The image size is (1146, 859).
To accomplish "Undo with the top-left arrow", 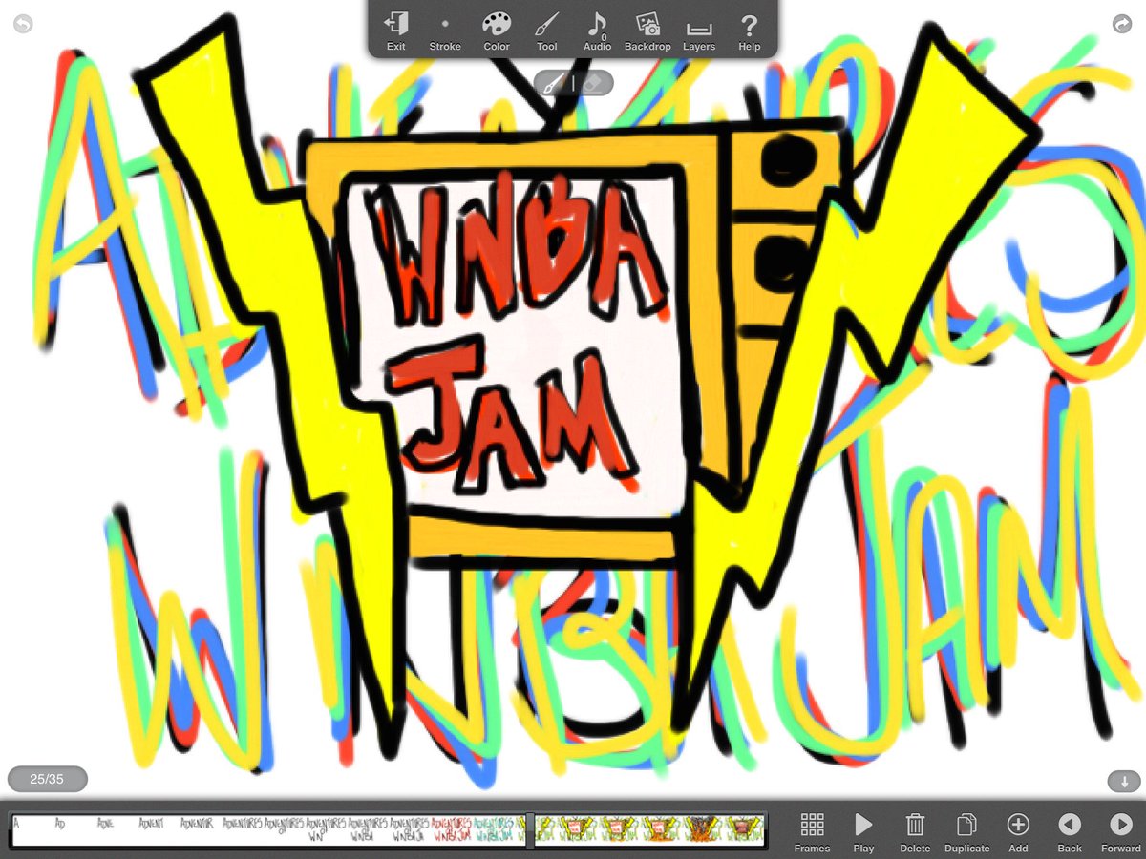I will pos(22,24).
